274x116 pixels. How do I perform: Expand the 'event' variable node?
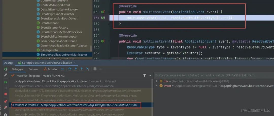(156, 86)
